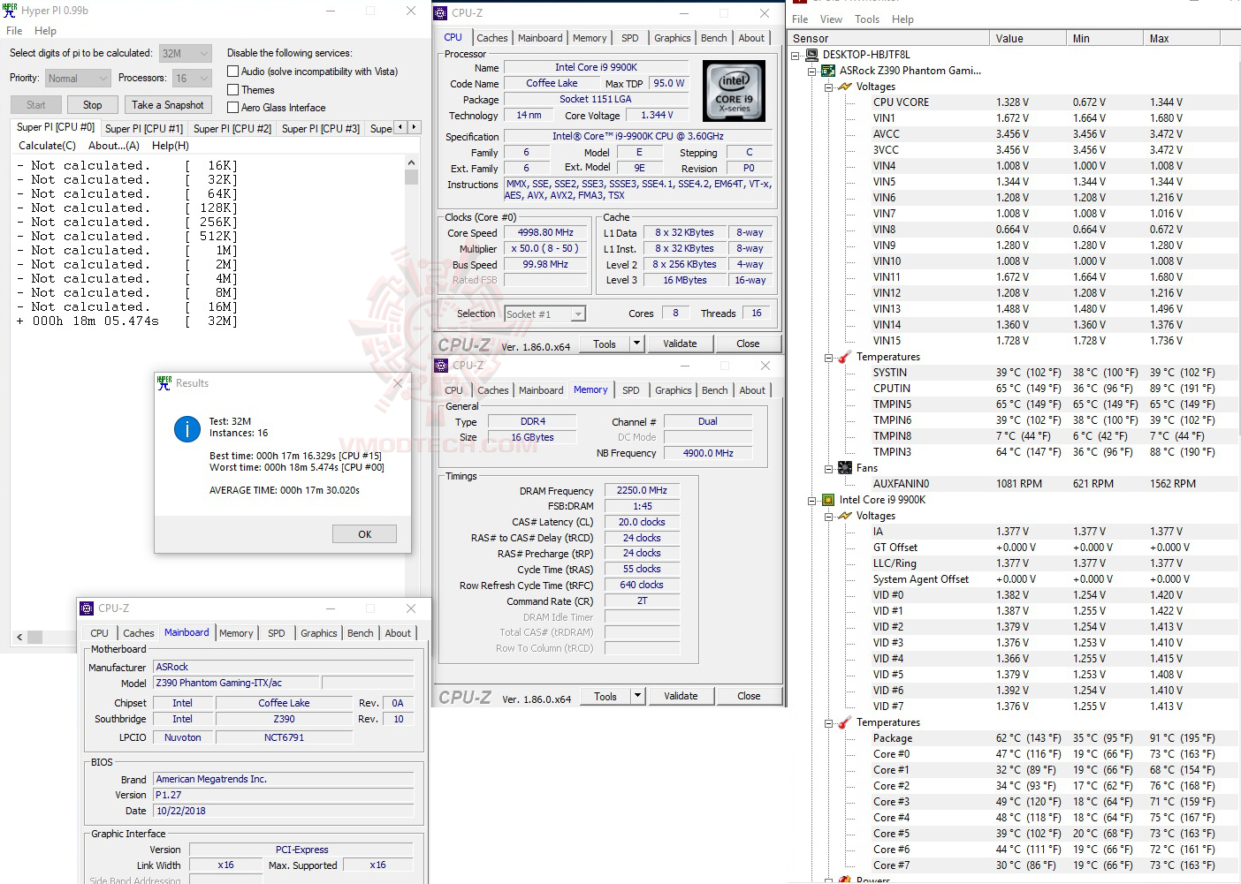
Task: Open the Socket #1 selection dropdown
Action: 545,314
